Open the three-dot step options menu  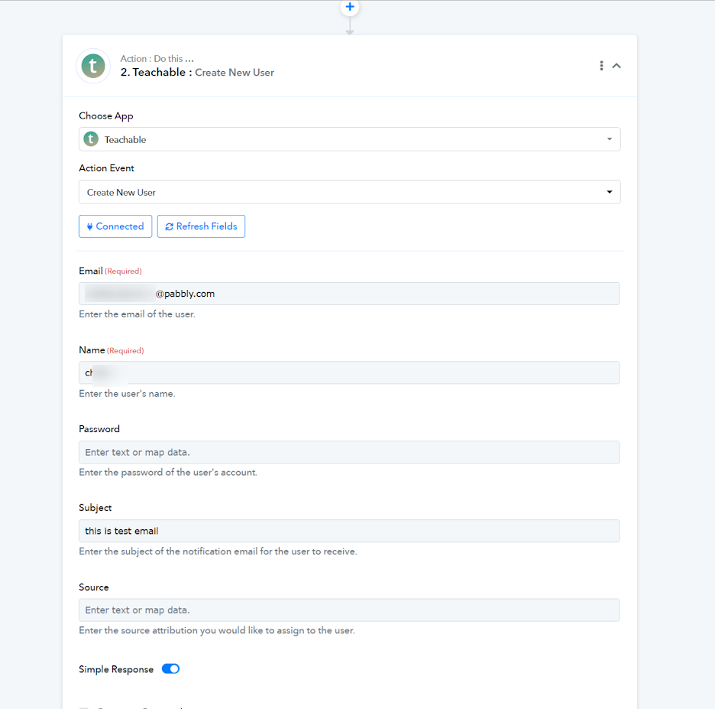tap(601, 66)
